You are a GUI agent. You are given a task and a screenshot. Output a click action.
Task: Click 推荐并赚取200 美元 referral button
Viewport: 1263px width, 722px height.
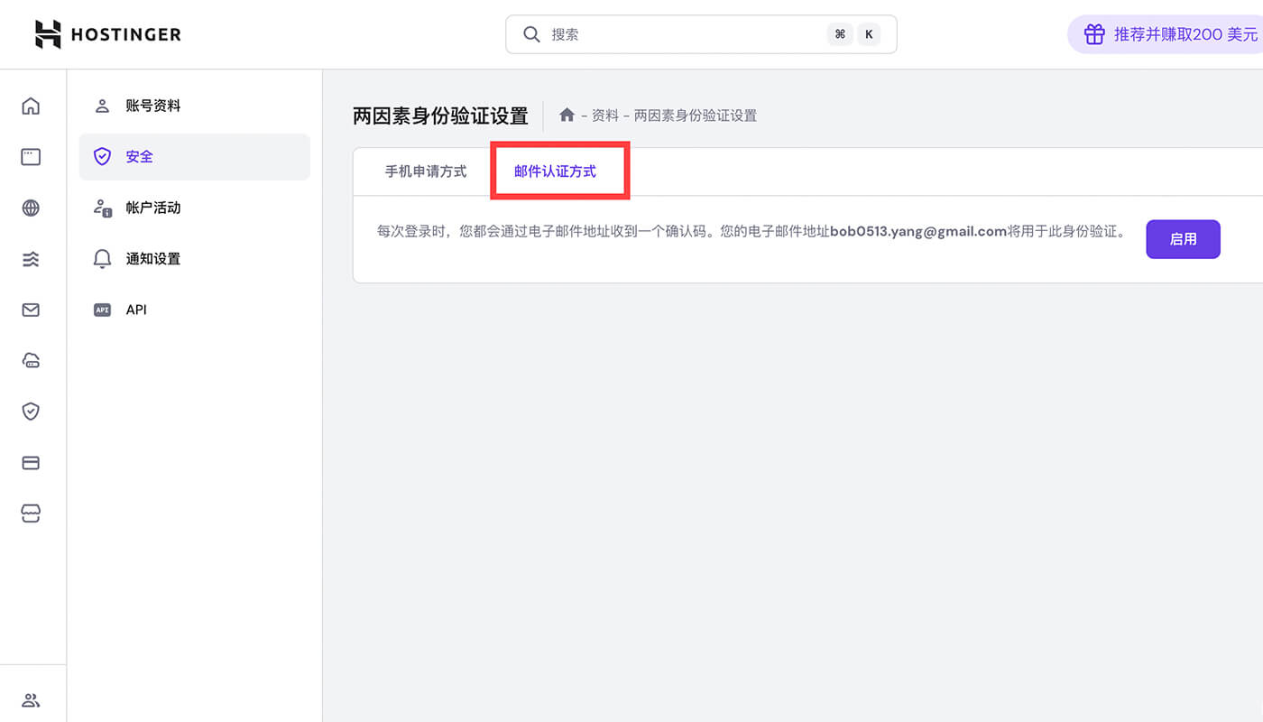click(x=1166, y=34)
